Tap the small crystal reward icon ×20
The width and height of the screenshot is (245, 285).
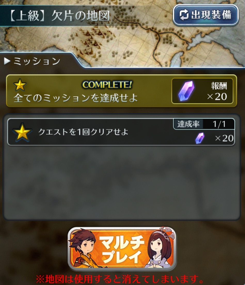pos(200,138)
